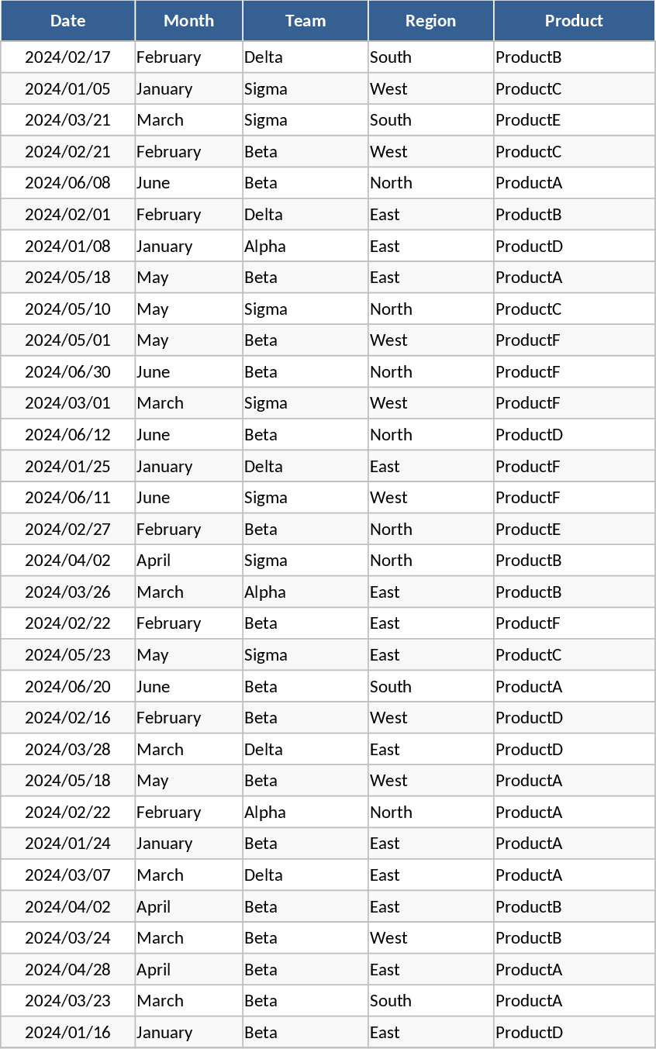This screenshot has height=1049, width=656.
Task: Click ProductE in the 2024/03/21 row
Action: (x=528, y=120)
